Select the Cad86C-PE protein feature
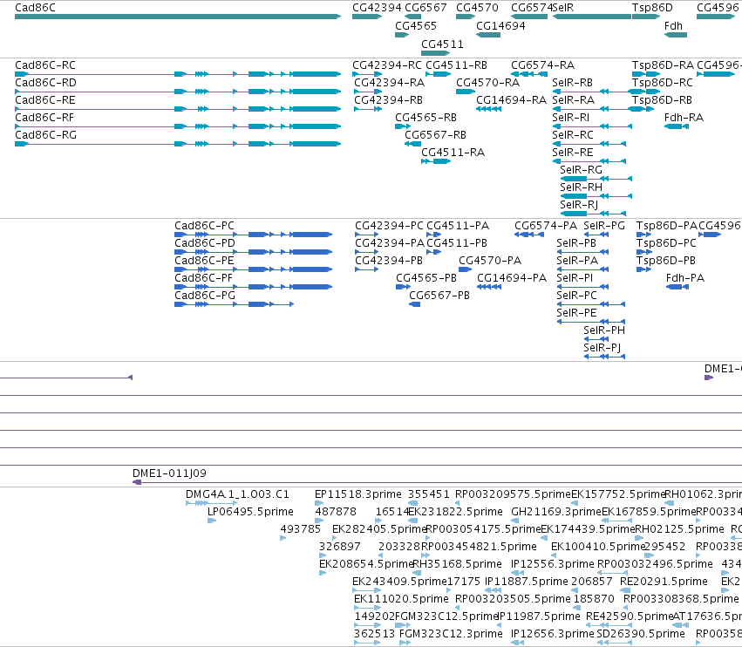The width and height of the screenshot is (742, 647). (253, 269)
